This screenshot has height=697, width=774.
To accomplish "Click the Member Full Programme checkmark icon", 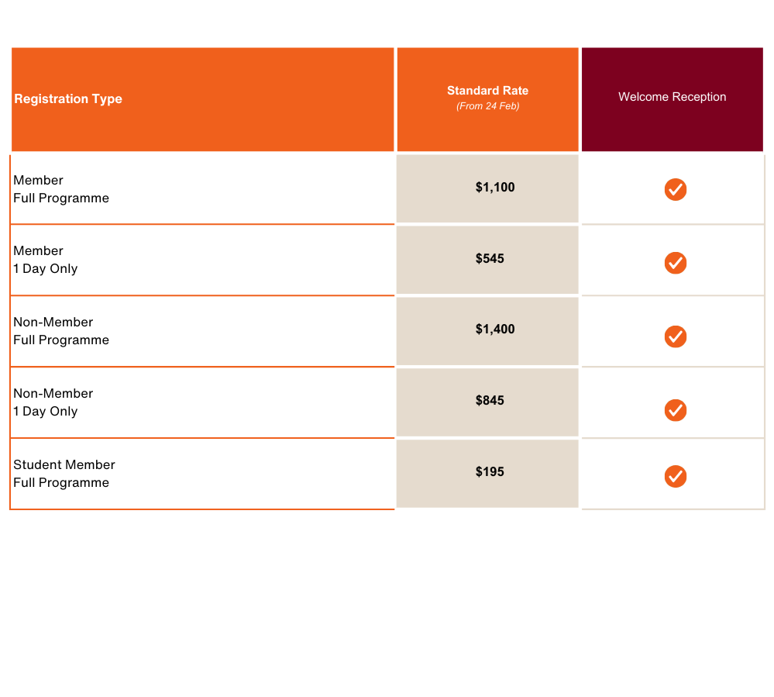I will click(x=676, y=189).
